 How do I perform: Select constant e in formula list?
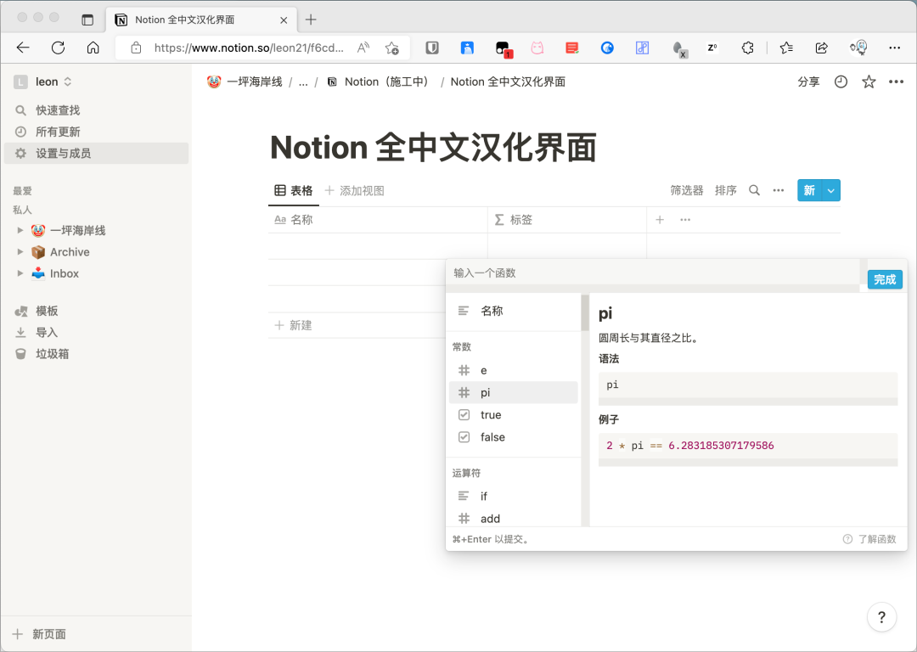coord(514,370)
